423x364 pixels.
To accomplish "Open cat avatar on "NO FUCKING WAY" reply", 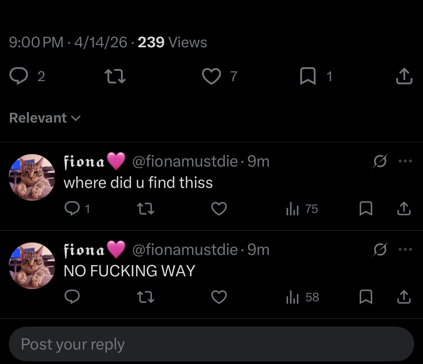I will point(32,266).
